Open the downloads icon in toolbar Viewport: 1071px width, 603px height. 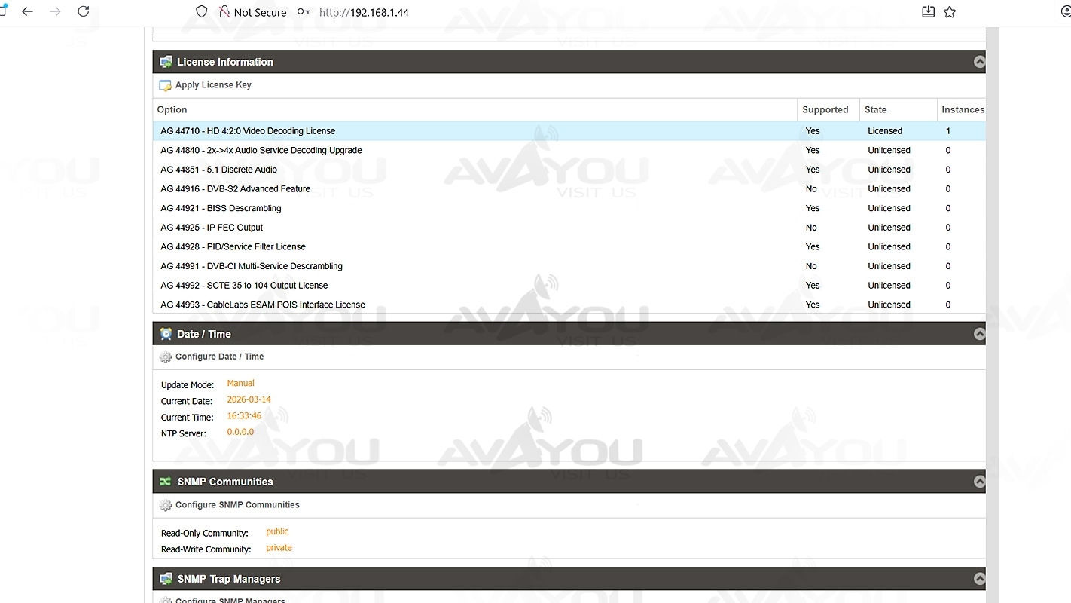point(928,12)
